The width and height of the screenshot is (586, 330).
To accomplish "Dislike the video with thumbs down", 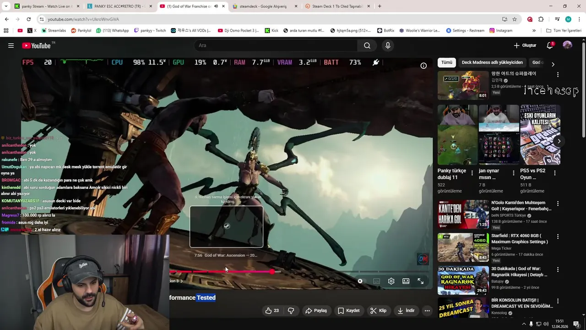I will 291,310.
